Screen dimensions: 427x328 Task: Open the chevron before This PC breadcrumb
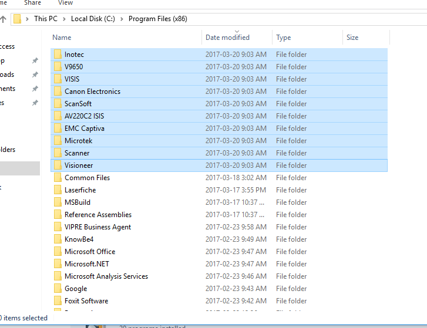point(28,19)
